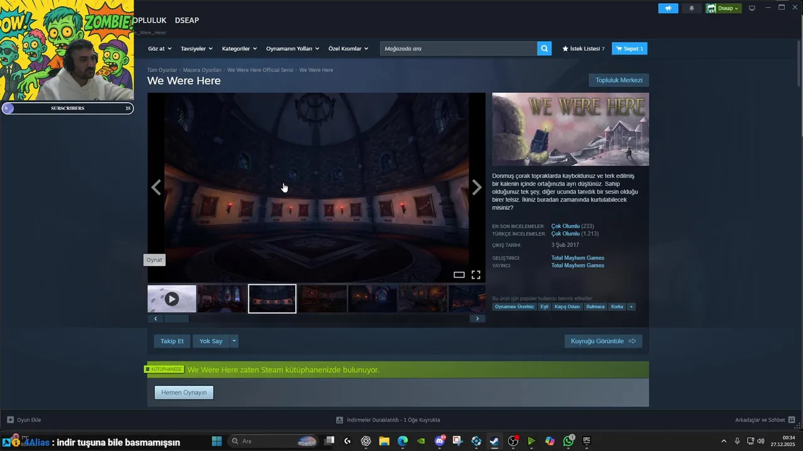Expand the Oynamanın Yolları menu
The image size is (803, 451).
(x=292, y=48)
